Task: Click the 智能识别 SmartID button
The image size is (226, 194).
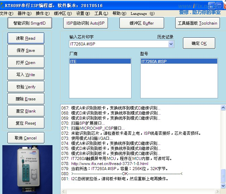Action: 30,23
